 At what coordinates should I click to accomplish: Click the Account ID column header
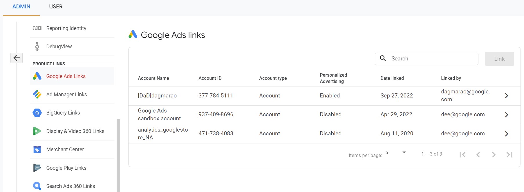(x=210, y=78)
